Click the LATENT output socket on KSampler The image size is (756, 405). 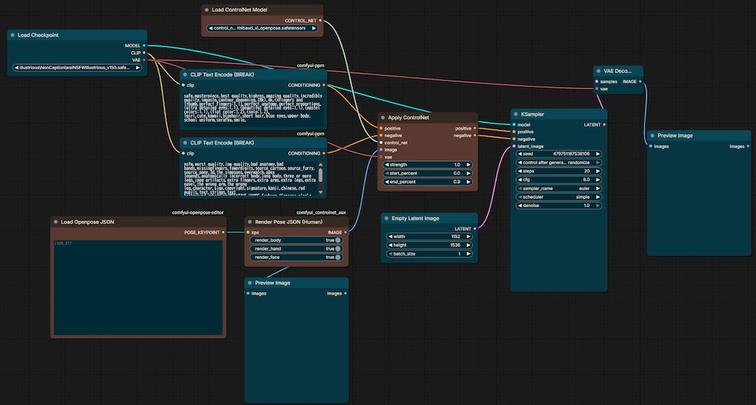tap(604, 125)
